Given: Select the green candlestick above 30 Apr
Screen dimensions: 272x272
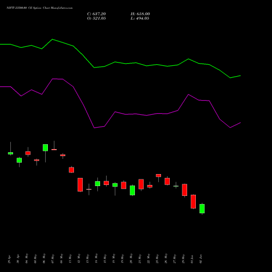Looking at the screenshot, I should [x=19, y=160].
